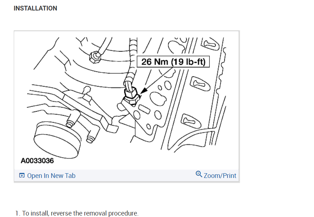Screen dimensions: 314x217
Task: Open the diagram via Open In New Tab text
Action: [51, 176]
